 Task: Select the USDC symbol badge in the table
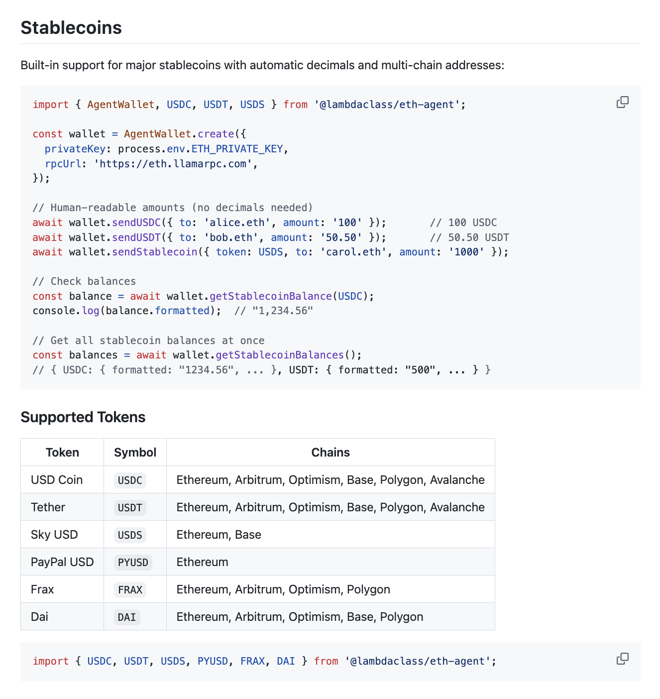click(x=130, y=480)
